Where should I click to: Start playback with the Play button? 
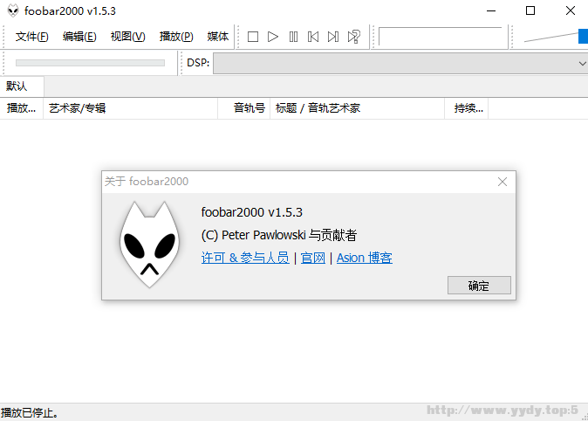(x=273, y=37)
